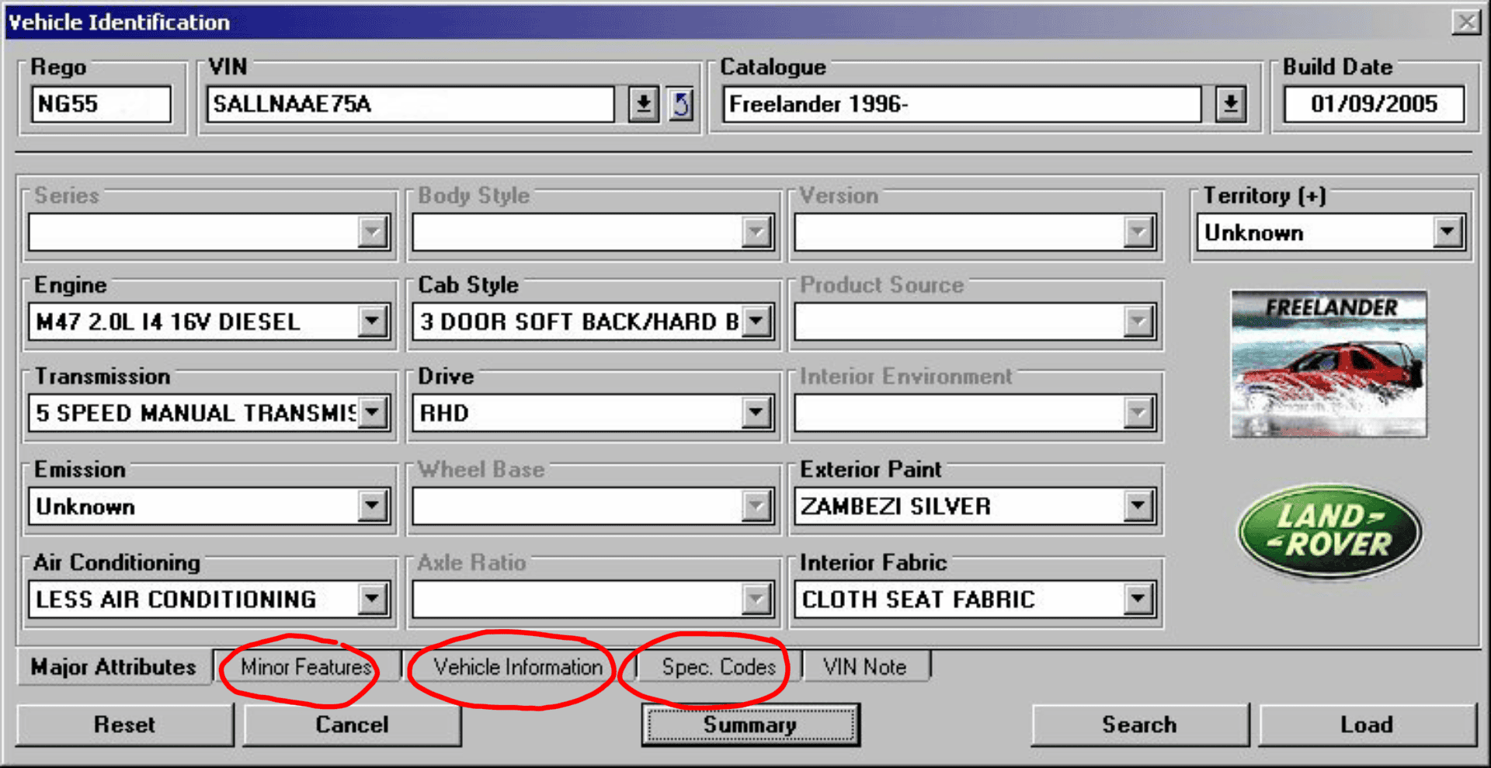Open the disabled Series dropdown arrow

(373, 231)
